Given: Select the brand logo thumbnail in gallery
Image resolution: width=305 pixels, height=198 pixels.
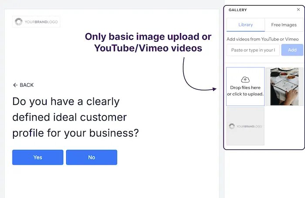Looking at the screenshot, I should pos(245,126).
